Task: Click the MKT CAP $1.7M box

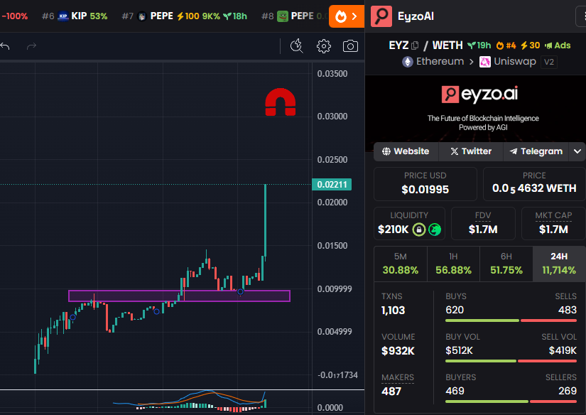Action: 553,223
